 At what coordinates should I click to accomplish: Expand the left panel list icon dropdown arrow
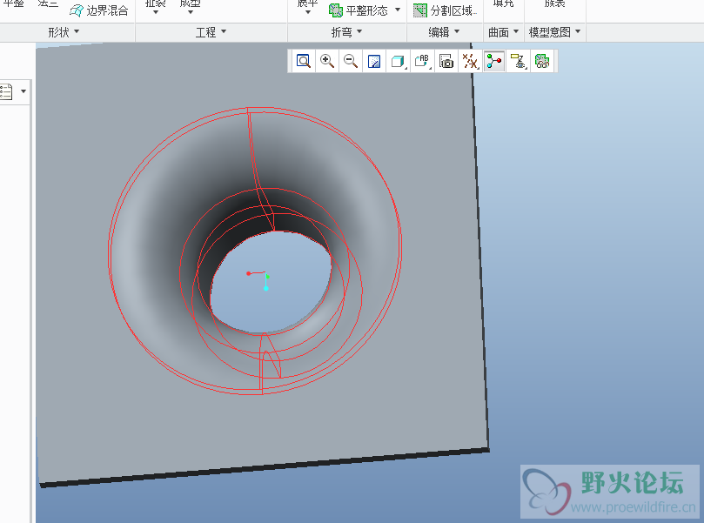pos(23,91)
